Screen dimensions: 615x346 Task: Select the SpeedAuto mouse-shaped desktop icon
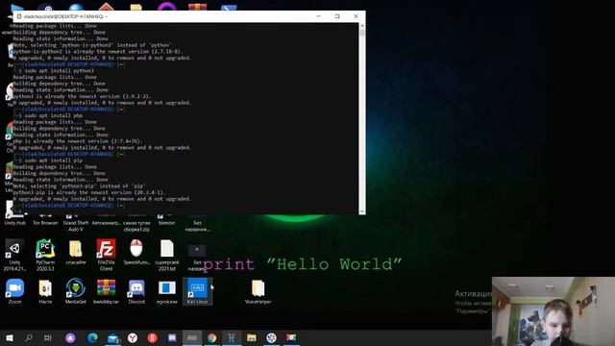136,252
